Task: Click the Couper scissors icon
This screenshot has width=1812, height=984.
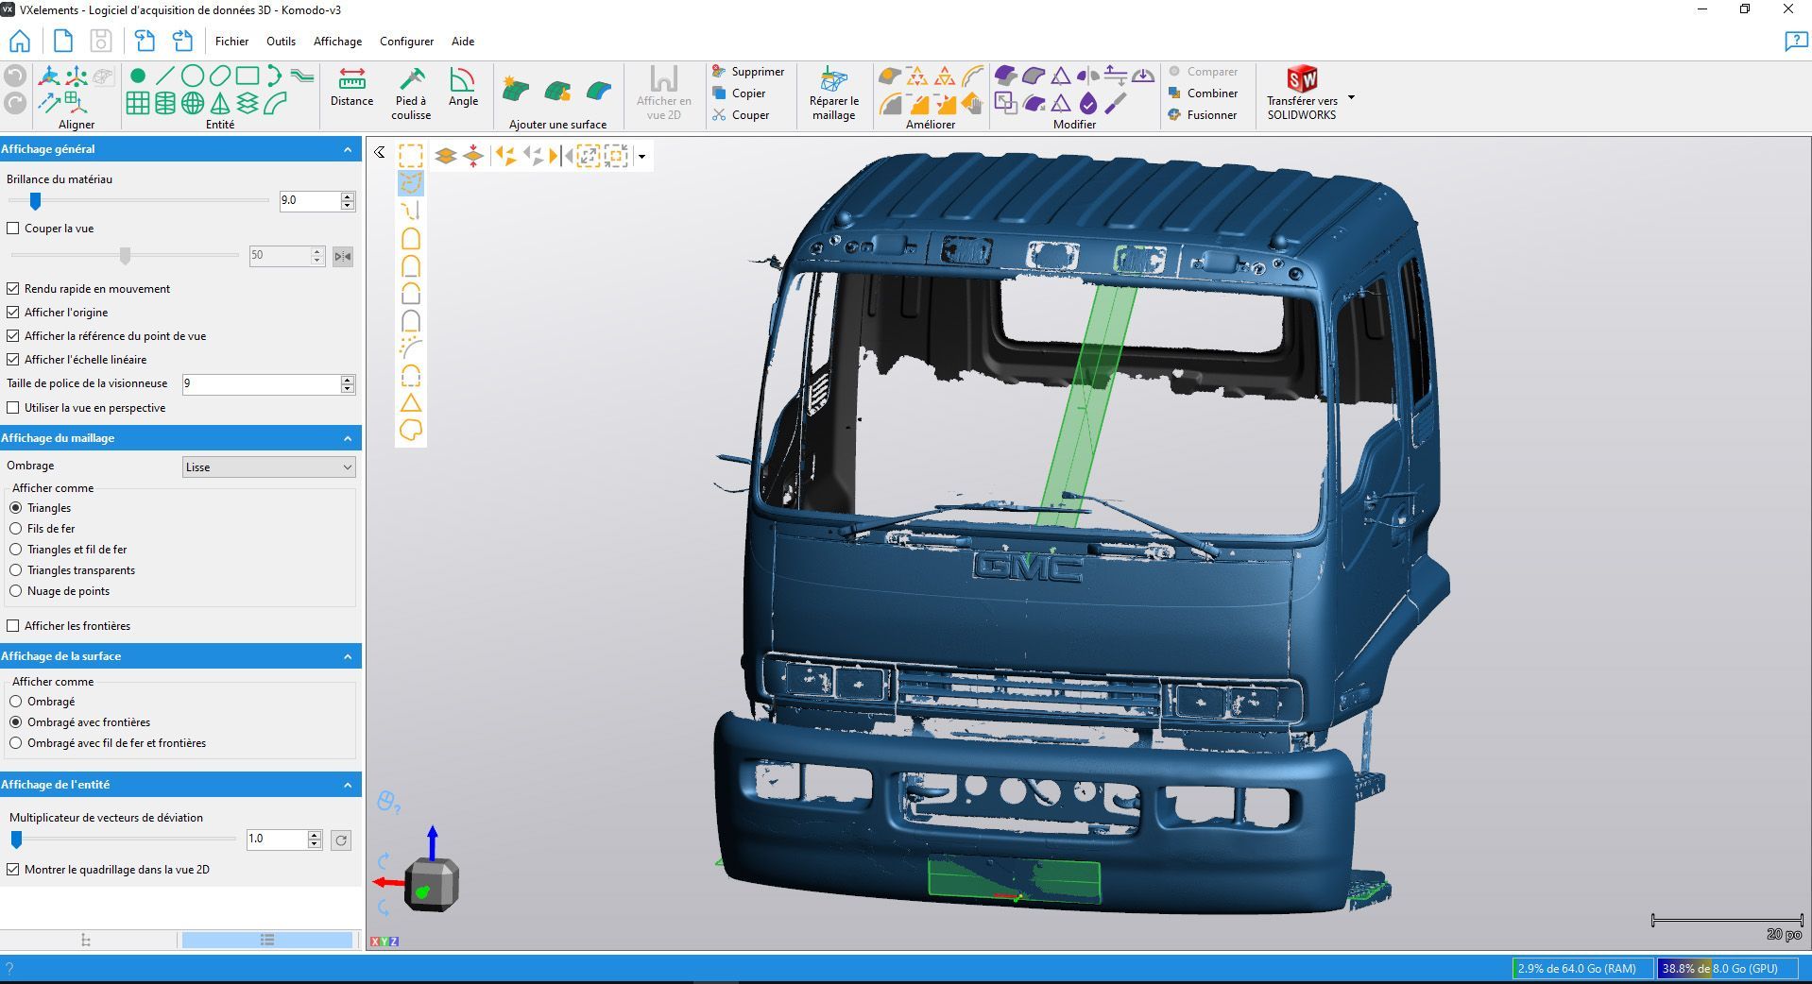Action: [x=720, y=114]
